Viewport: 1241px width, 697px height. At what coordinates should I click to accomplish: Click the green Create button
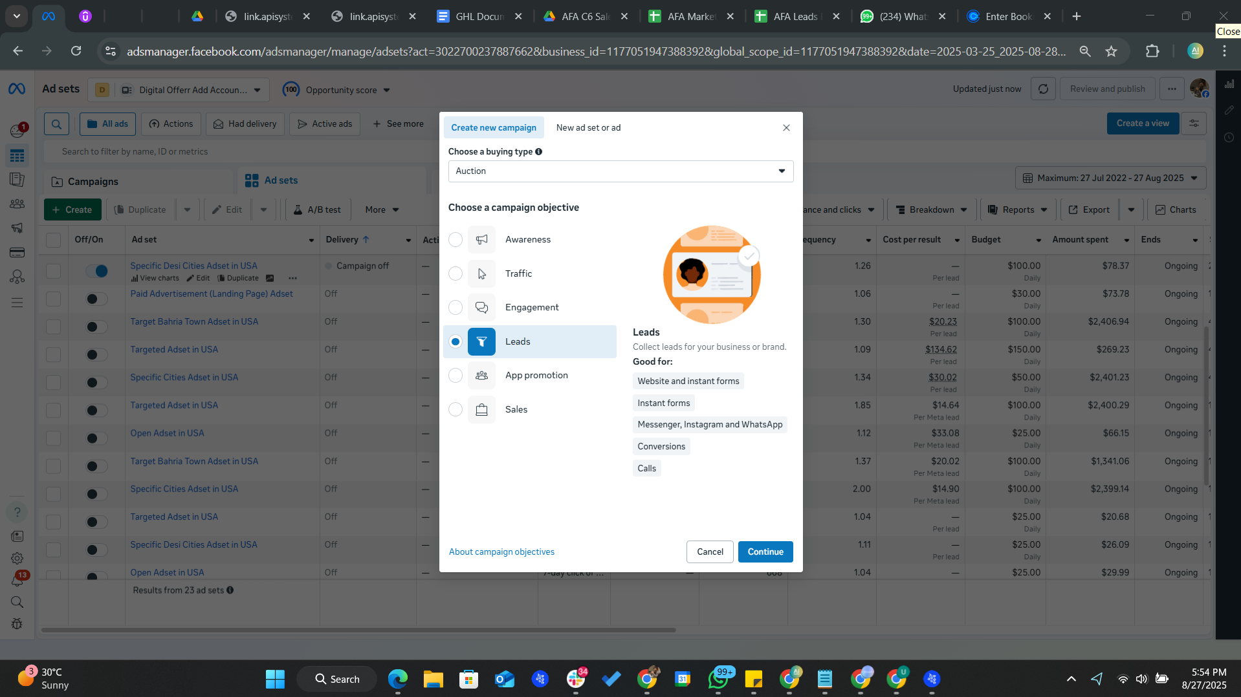click(72, 209)
